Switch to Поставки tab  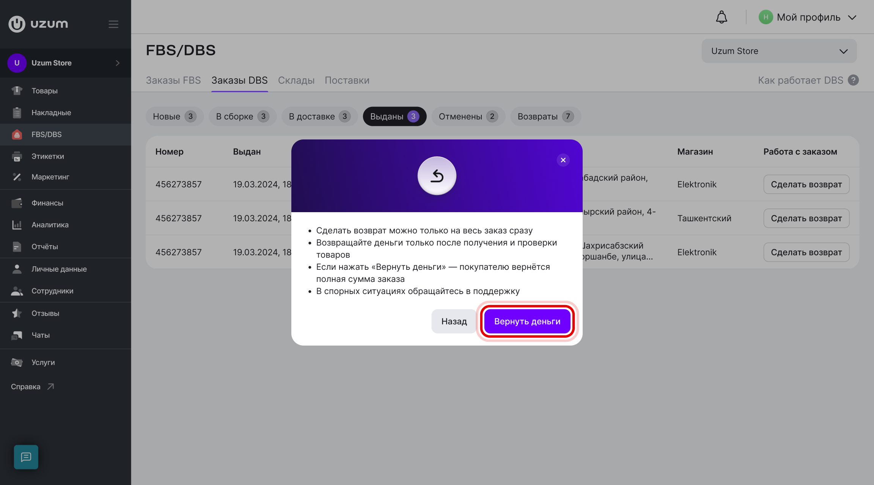[347, 80]
